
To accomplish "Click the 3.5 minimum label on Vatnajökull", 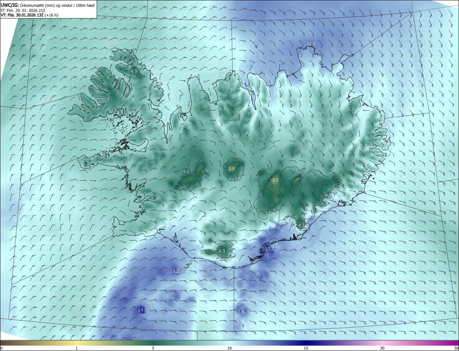I will coord(275,180).
